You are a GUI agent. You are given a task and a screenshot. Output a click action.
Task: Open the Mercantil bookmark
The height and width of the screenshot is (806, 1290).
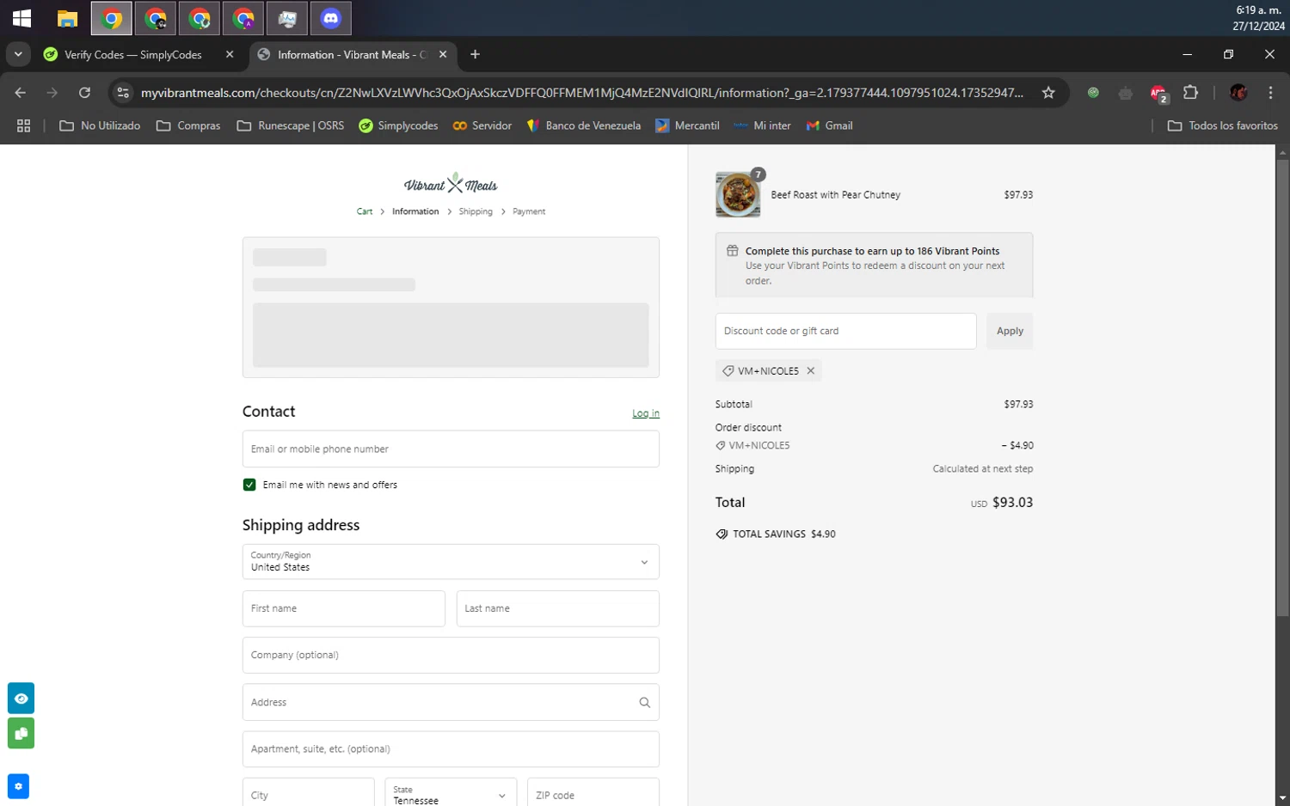coord(687,125)
